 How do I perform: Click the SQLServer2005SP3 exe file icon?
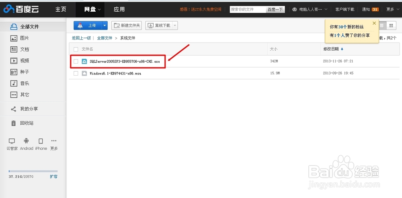[x=84, y=62]
